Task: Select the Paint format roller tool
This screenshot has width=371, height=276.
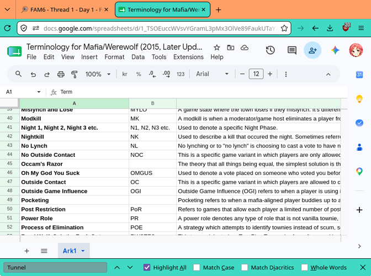Action: (x=75, y=75)
